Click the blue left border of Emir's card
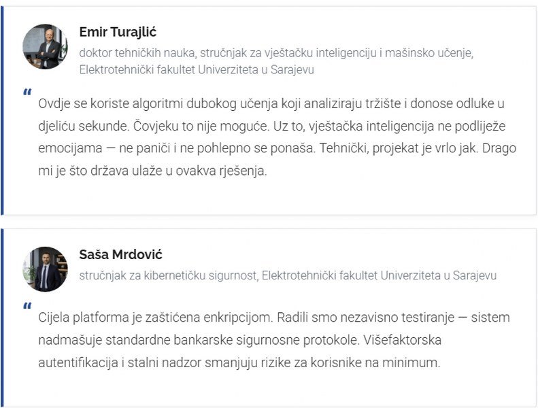Viewport: 538px width, 408px height. (x=2, y=110)
